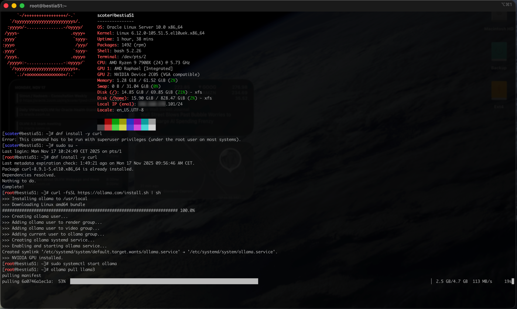Click the root prompt's dnf install -y curl command

coord(74,157)
